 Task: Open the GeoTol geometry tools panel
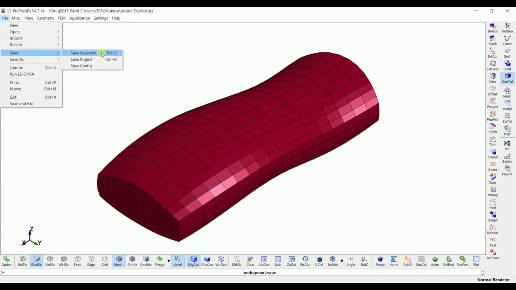[x=507, y=78]
